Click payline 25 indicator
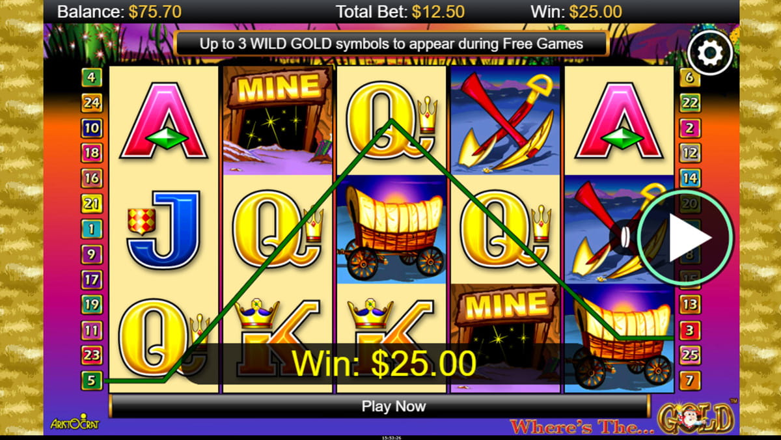This screenshot has height=440, width=781. click(689, 355)
